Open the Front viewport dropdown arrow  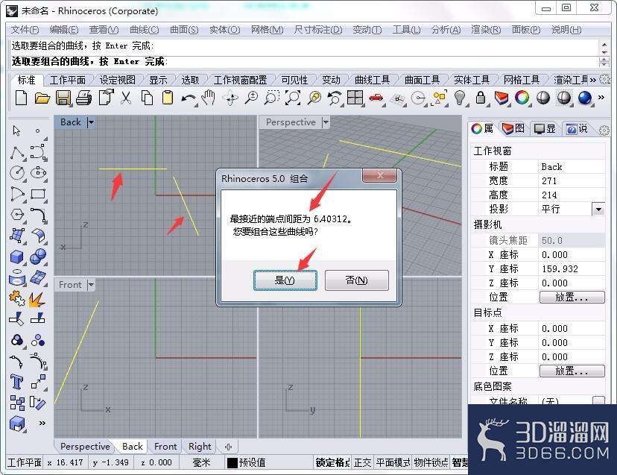91,285
